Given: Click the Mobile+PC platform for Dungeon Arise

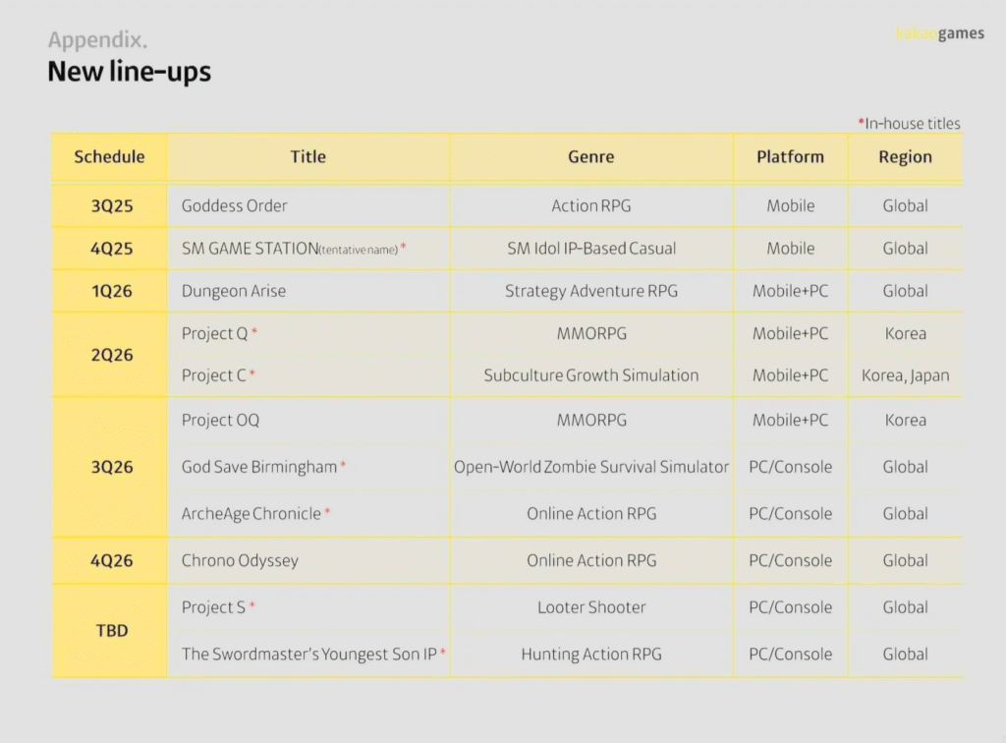Looking at the screenshot, I should click(x=791, y=291).
